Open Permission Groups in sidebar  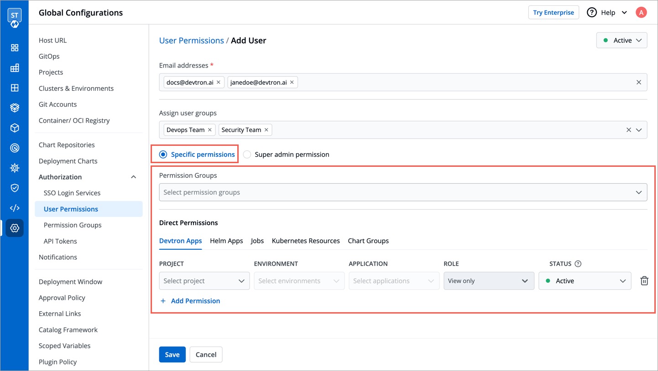(x=73, y=225)
